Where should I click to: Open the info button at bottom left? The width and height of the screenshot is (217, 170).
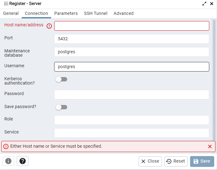click(8, 161)
